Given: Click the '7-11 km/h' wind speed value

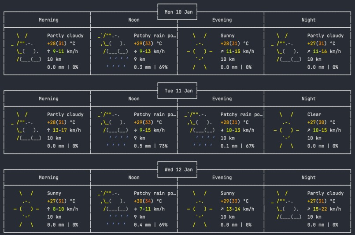Looking at the screenshot, I should click(152, 209).
